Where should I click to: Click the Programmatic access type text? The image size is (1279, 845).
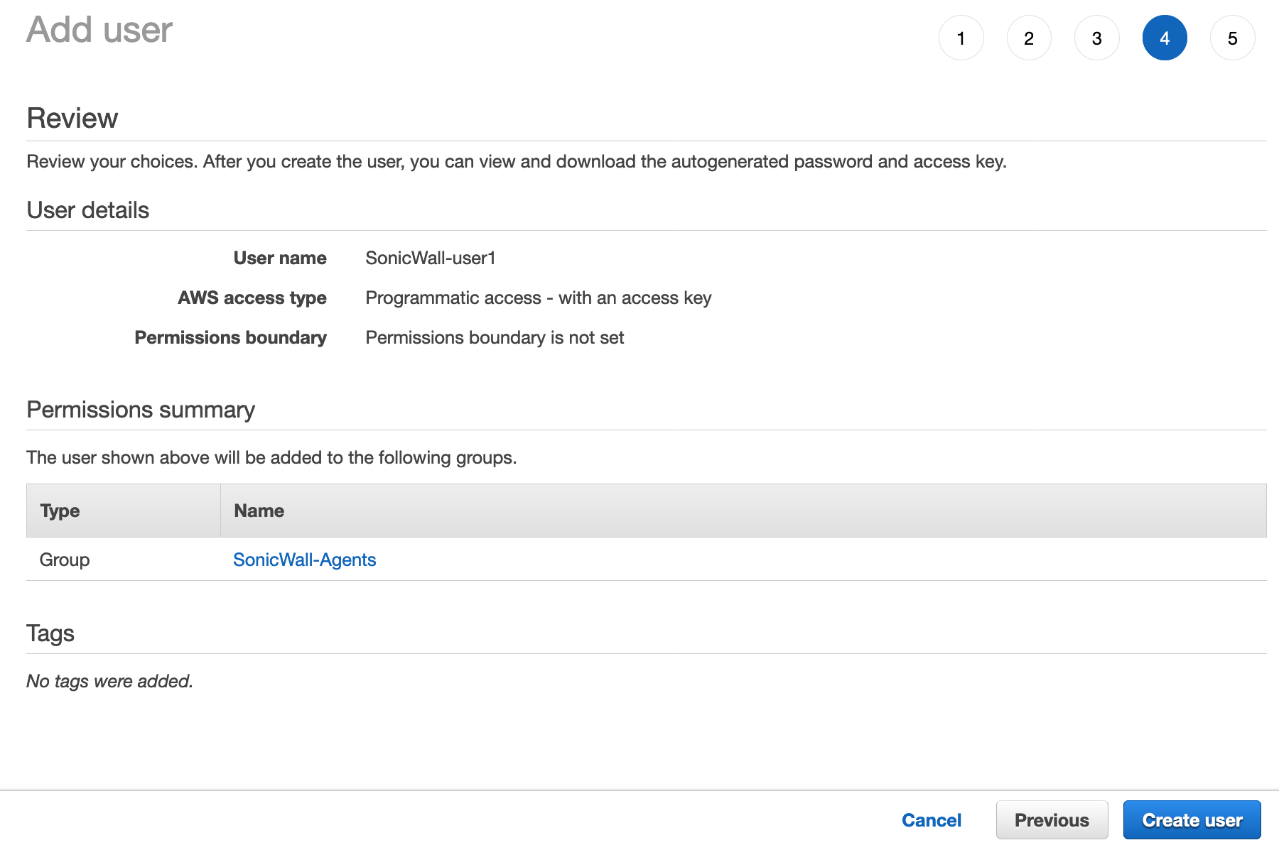[x=538, y=298]
